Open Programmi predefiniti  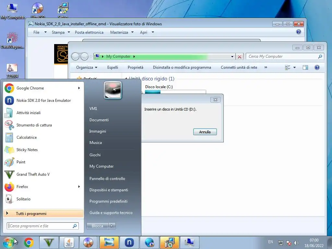coord(108,201)
